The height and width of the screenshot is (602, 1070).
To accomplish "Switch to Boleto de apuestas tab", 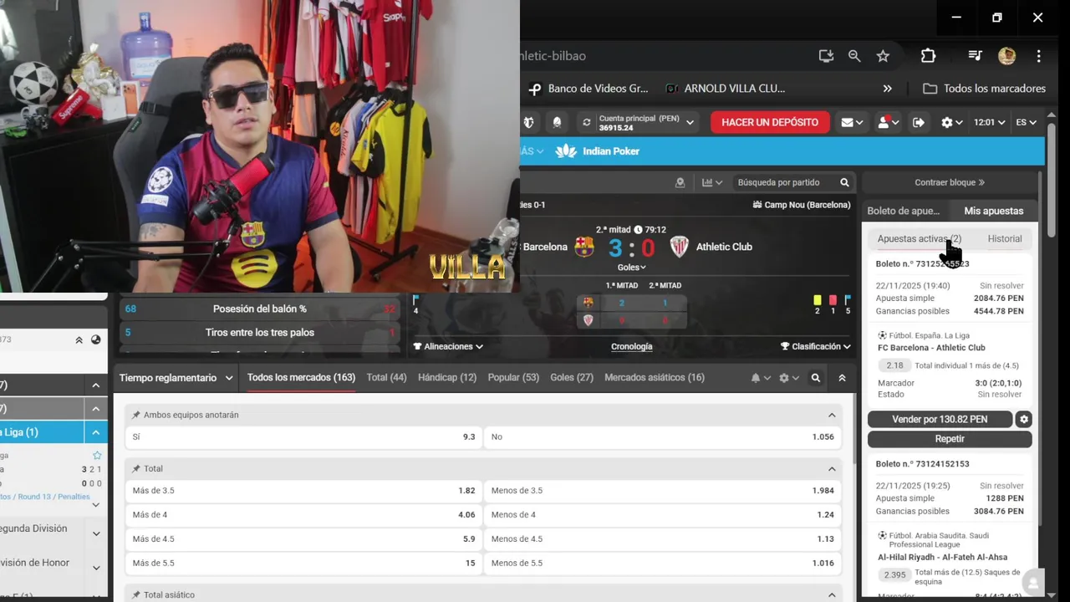I will pos(903,211).
